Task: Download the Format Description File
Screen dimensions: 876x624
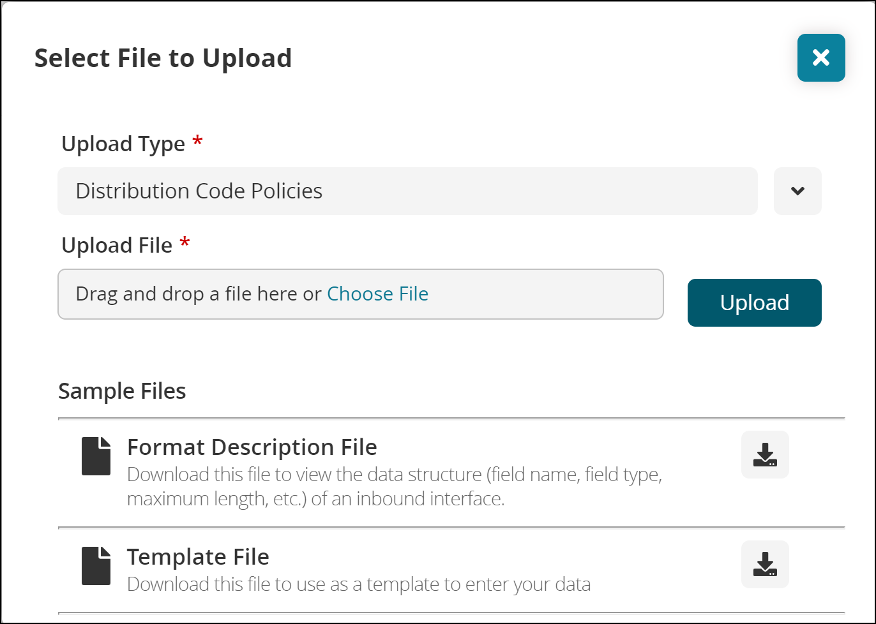Action: click(765, 455)
